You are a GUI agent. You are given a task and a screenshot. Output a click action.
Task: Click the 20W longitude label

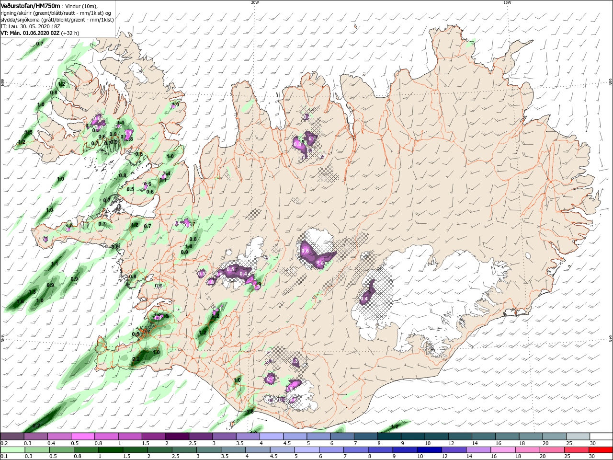[x=255, y=2]
